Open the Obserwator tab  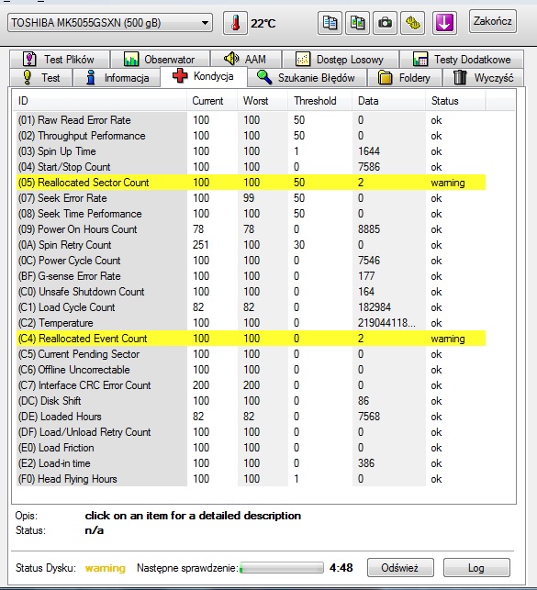(x=160, y=59)
